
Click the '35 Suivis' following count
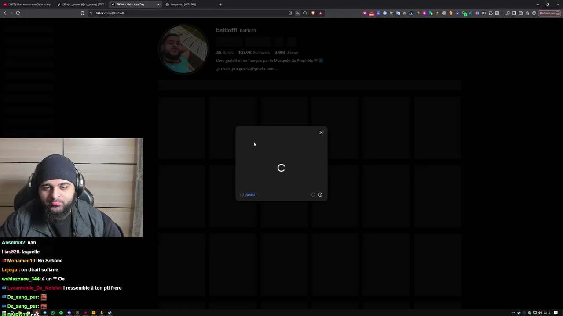[x=225, y=53]
